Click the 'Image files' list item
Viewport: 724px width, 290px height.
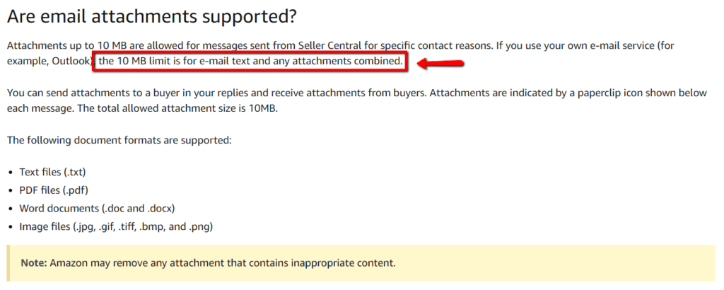(x=116, y=227)
